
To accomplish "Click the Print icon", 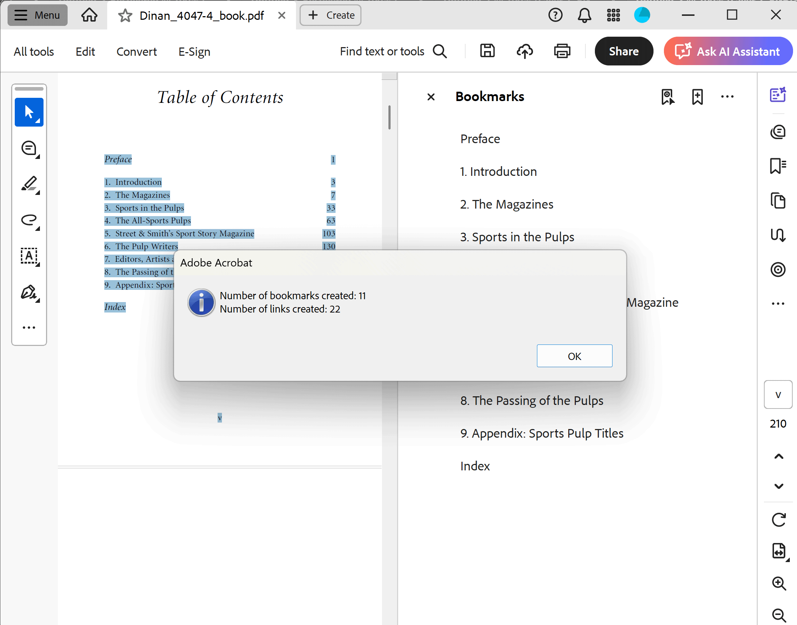I will [562, 51].
